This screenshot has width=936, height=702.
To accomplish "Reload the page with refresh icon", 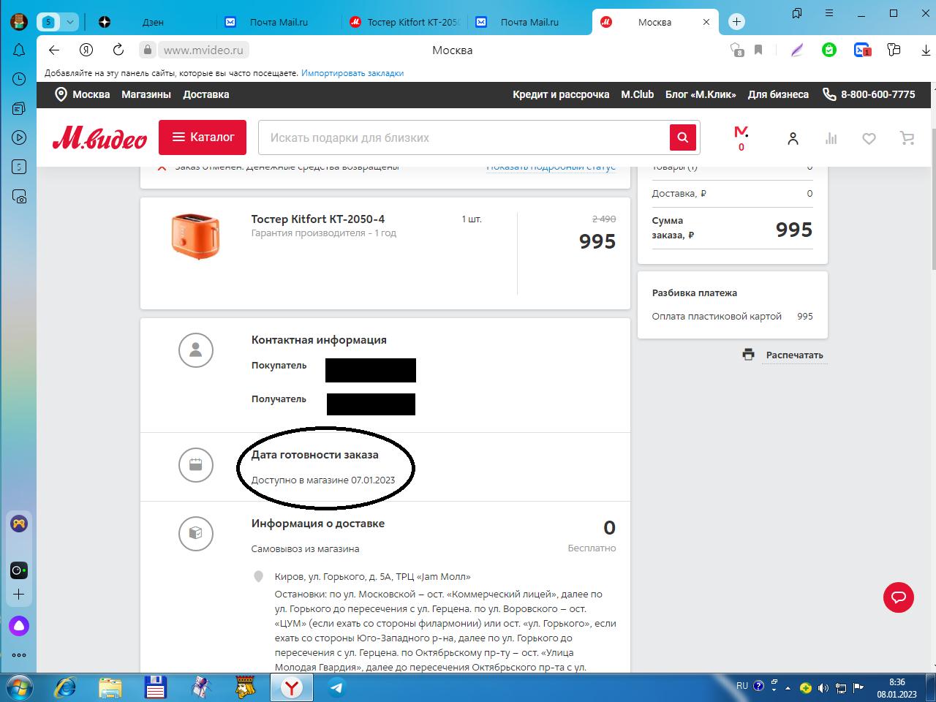I will (118, 50).
